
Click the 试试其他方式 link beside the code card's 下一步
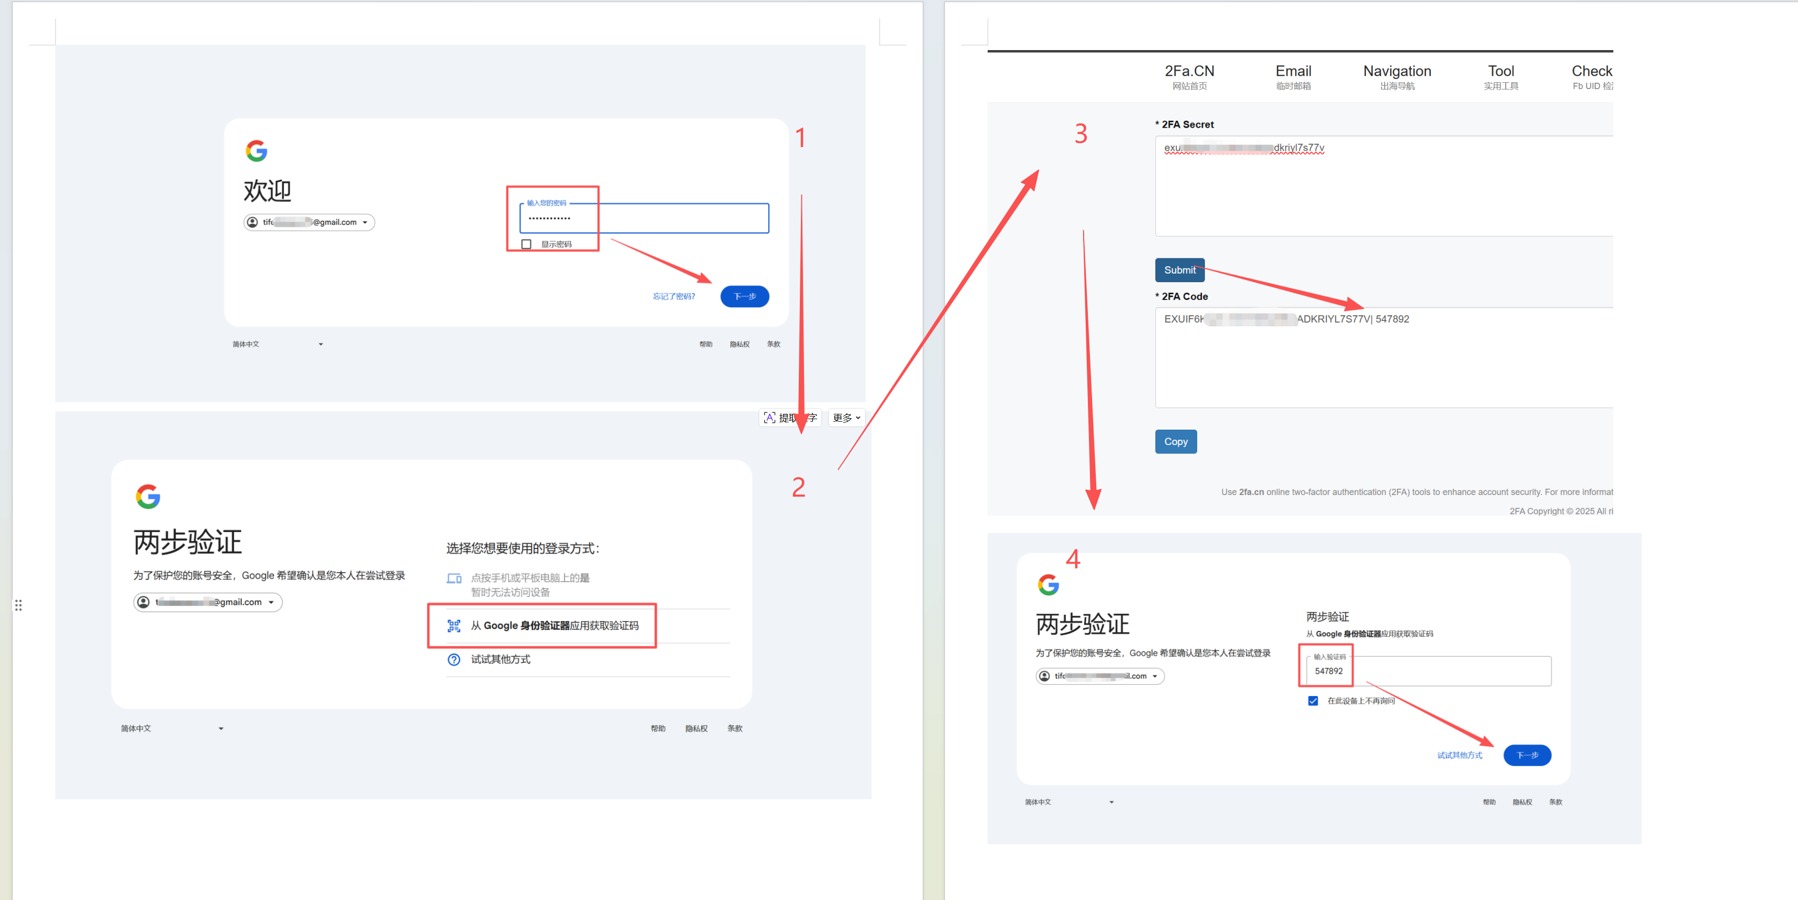click(x=1459, y=756)
